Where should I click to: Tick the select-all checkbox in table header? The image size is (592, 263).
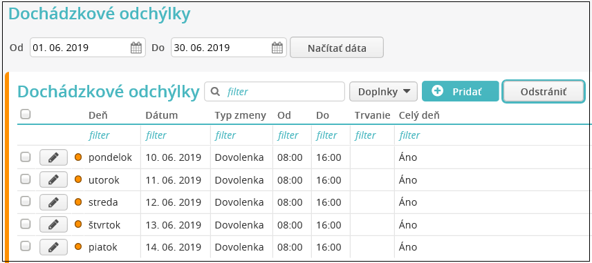point(26,114)
